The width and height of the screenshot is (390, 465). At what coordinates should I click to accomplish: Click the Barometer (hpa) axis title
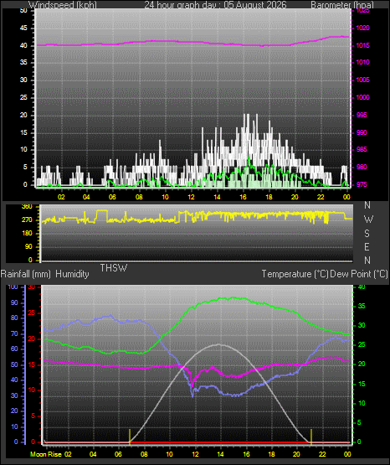pos(342,5)
